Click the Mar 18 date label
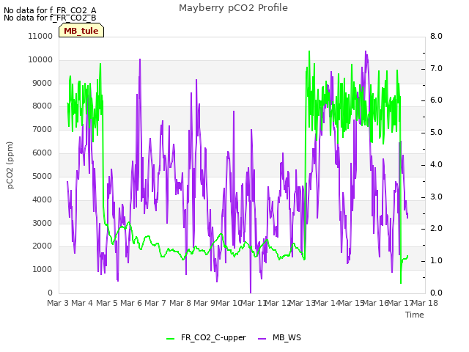Image resolution: width=469 pixels, height=352 pixels. [425, 303]
